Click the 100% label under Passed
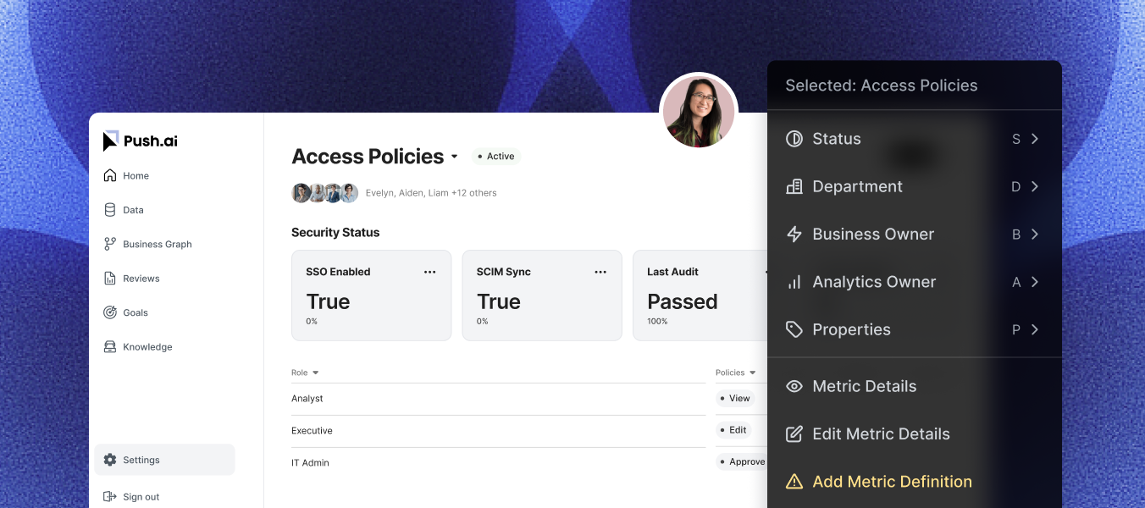The width and height of the screenshot is (1145, 508). (657, 322)
